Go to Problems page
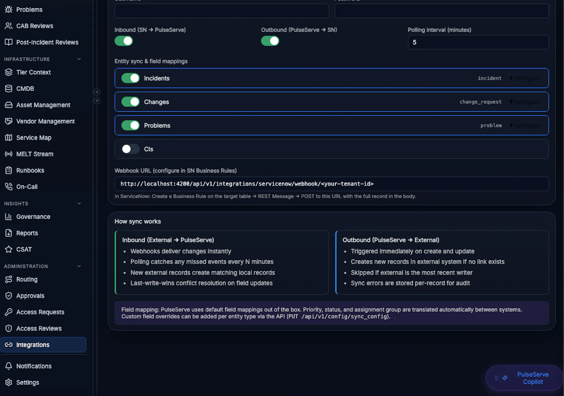 43,10
